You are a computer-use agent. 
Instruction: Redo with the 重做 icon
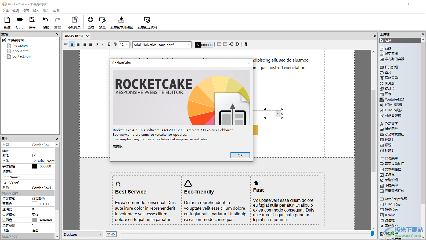[57, 23]
